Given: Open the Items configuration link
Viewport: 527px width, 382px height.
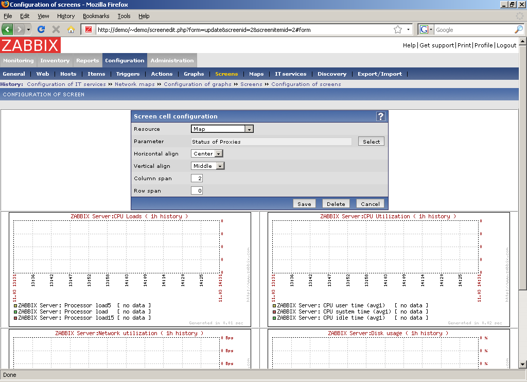Looking at the screenshot, I should click(x=96, y=74).
